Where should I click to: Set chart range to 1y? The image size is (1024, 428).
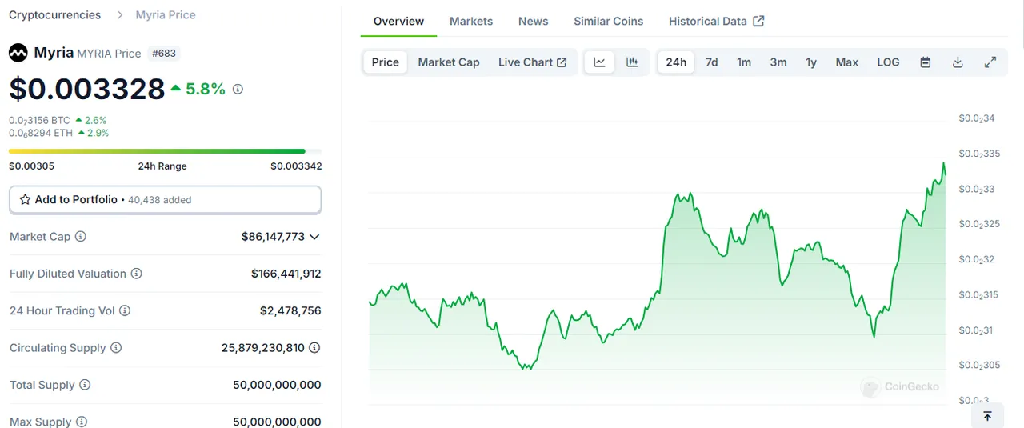811,62
